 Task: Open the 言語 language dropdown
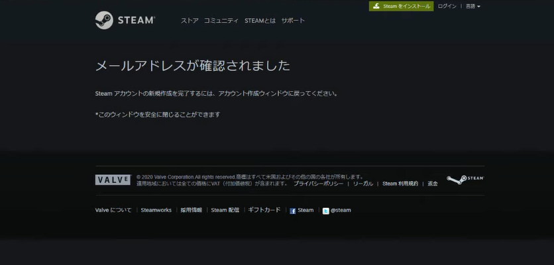tap(472, 7)
